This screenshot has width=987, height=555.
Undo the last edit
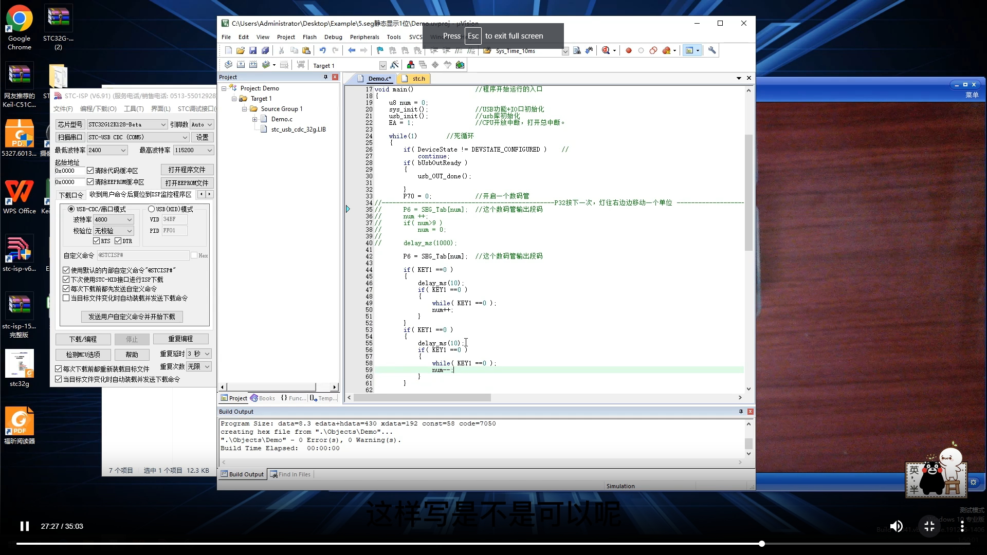(322, 50)
